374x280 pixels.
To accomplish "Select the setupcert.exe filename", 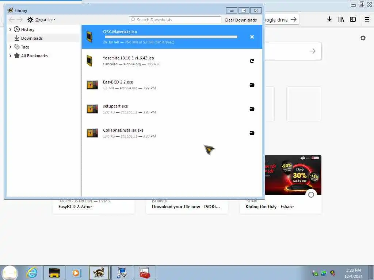I will 115,106.
